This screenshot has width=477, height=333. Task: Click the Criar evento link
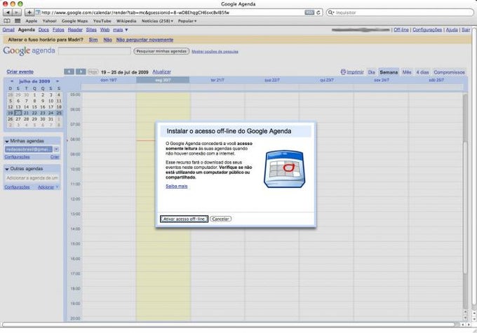point(20,72)
